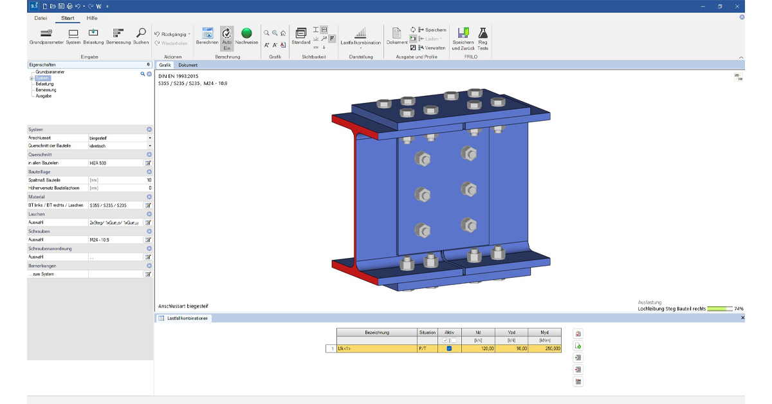Select Ausgabe in the properties tree

coord(44,96)
